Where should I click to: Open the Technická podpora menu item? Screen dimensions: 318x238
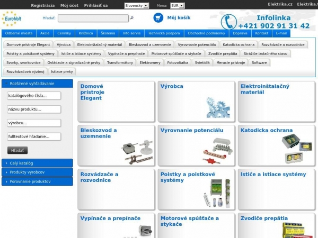(164, 33)
